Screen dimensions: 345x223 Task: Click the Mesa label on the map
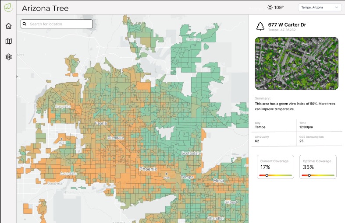click(x=218, y=181)
